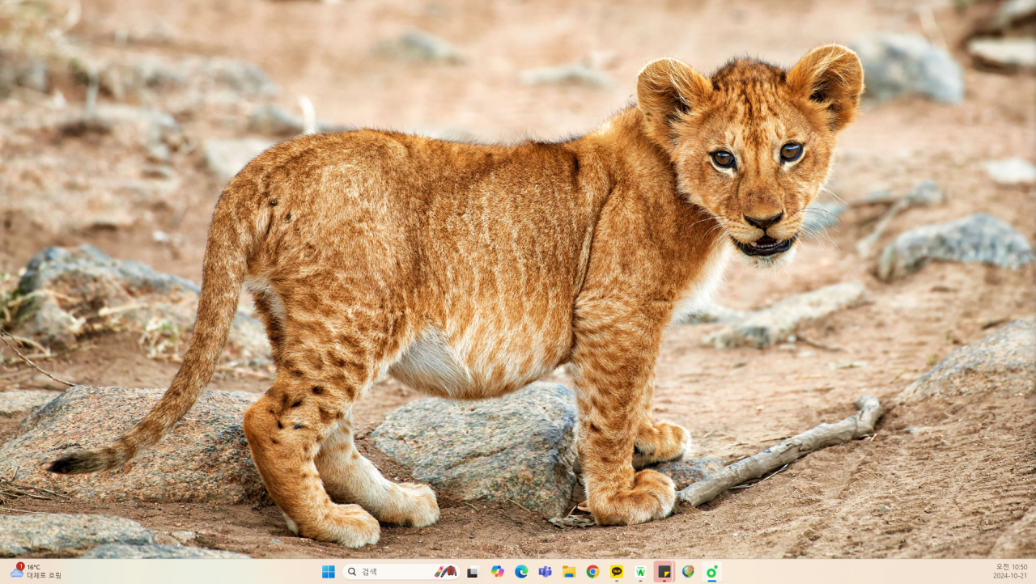1036x584 pixels.
Task: Open the clock showing 오전 10:50
Action: click(1010, 572)
